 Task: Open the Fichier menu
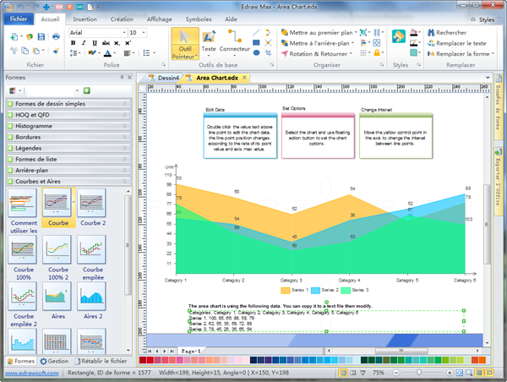click(x=19, y=18)
